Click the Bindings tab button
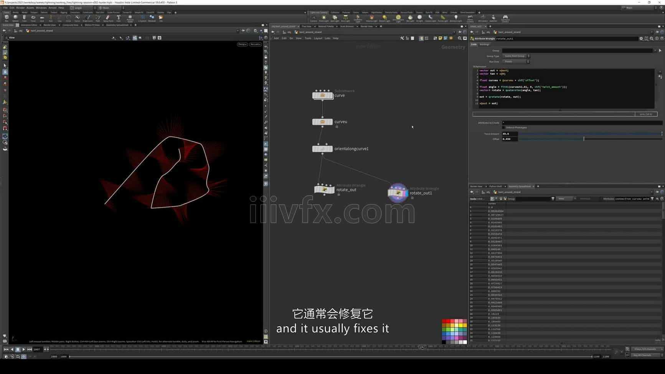This screenshot has width=665, height=374. click(x=485, y=44)
